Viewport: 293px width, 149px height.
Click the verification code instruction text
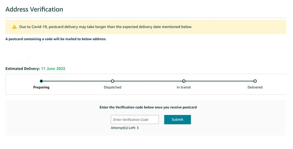[x=148, y=107]
